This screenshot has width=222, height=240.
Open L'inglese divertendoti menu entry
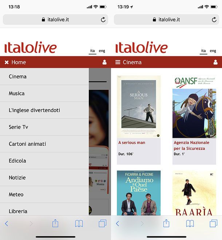tap(44, 110)
